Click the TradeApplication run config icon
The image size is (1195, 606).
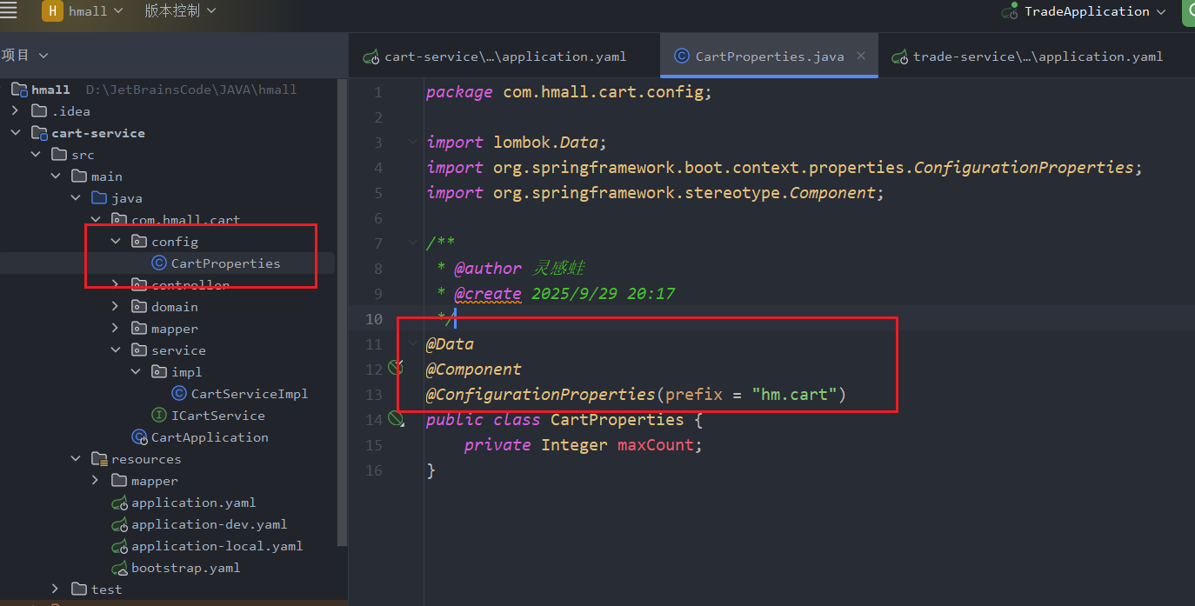[1010, 11]
